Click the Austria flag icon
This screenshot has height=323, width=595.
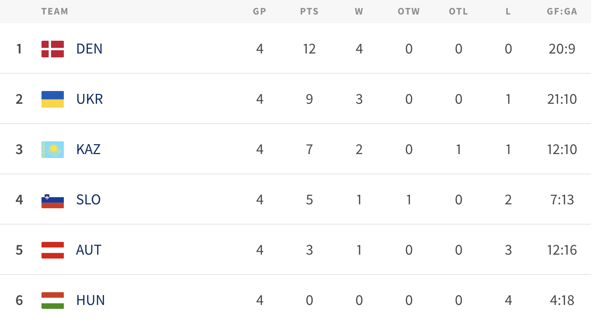[52, 250]
